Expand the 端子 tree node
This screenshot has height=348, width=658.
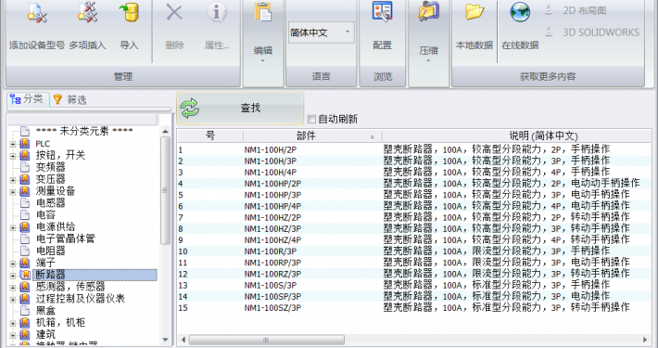tap(13, 264)
